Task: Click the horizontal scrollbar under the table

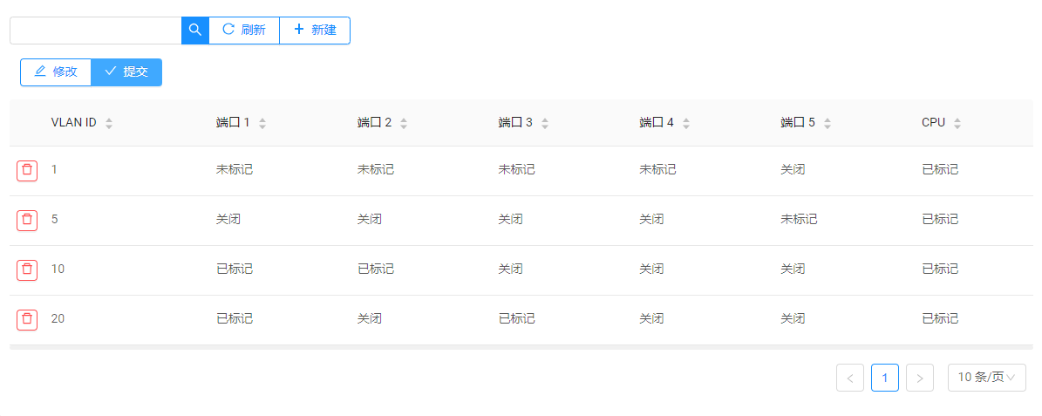Action: 521,347
